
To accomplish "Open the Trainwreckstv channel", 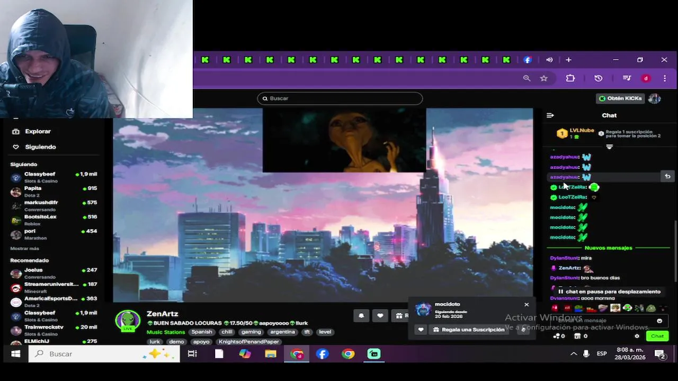I will (x=54, y=330).
